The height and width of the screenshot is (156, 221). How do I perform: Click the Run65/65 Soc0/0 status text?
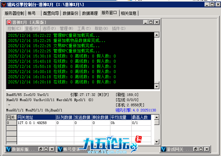click(27, 95)
